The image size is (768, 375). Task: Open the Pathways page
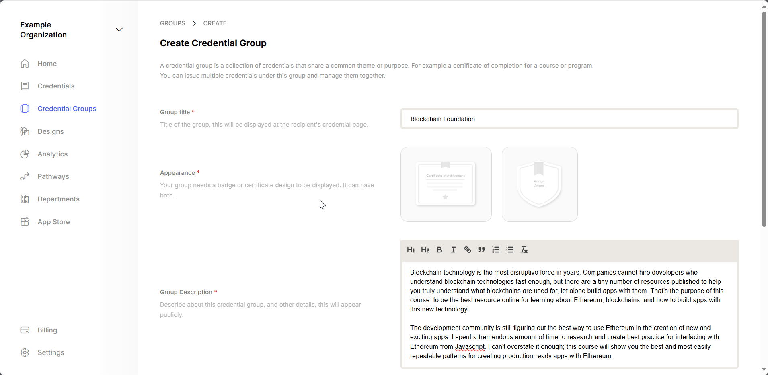click(x=53, y=176)
